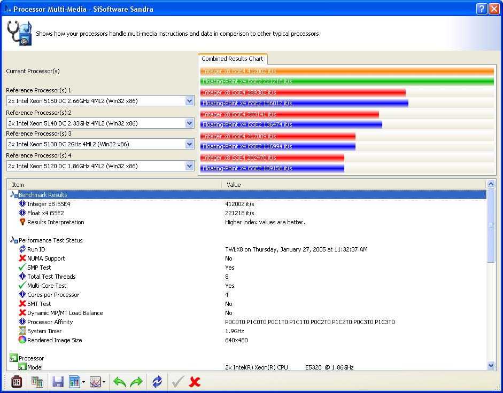Click the red Integer 217009 it/s bar

tap(278, 136)
